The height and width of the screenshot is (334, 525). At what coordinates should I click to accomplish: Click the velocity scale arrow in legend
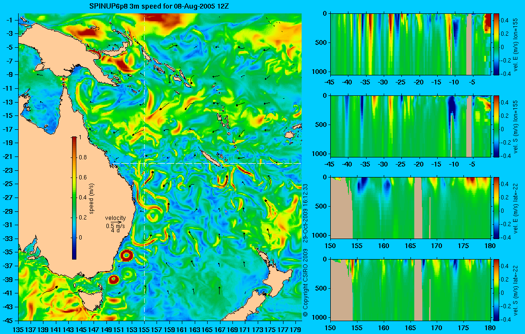pyautogui.click(x=116, y=222)
